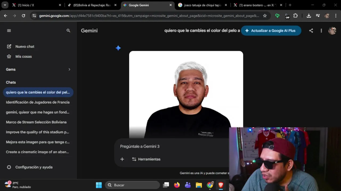Switch to Google Chrome in the taskbar
341x191 pixels.
point(210,185)
